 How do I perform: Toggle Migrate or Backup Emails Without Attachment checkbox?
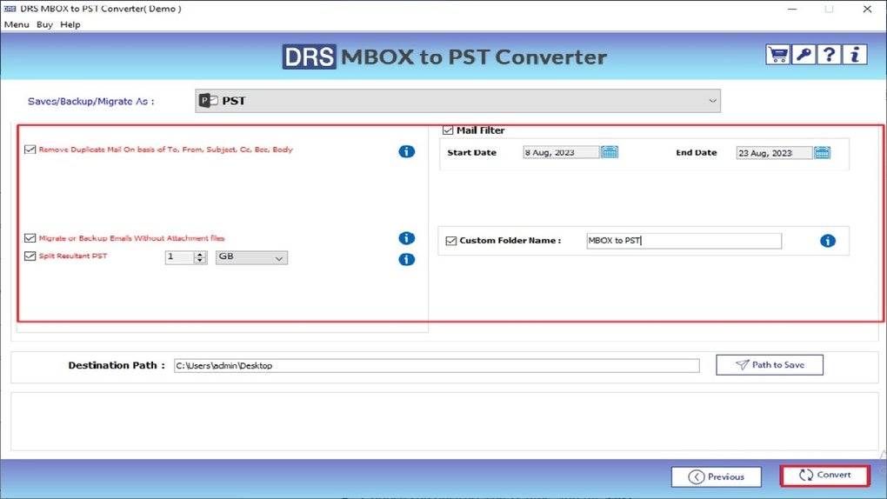pyautogui.click(x=30, y=238)
